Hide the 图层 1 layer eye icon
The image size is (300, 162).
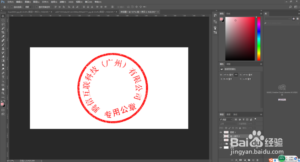(x=220, y=132)
